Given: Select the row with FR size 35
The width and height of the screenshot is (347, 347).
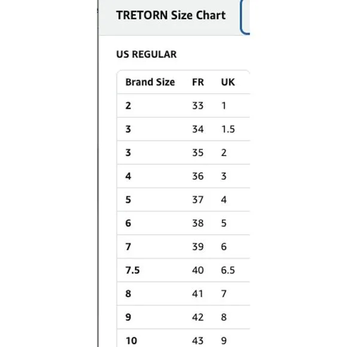Looking at the screenshot, I should [184, 153].
